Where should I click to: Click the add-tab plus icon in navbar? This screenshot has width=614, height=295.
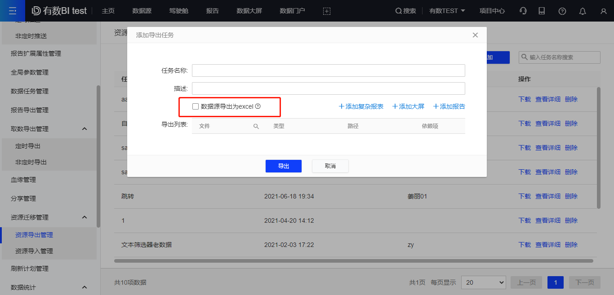coord(327,11)
